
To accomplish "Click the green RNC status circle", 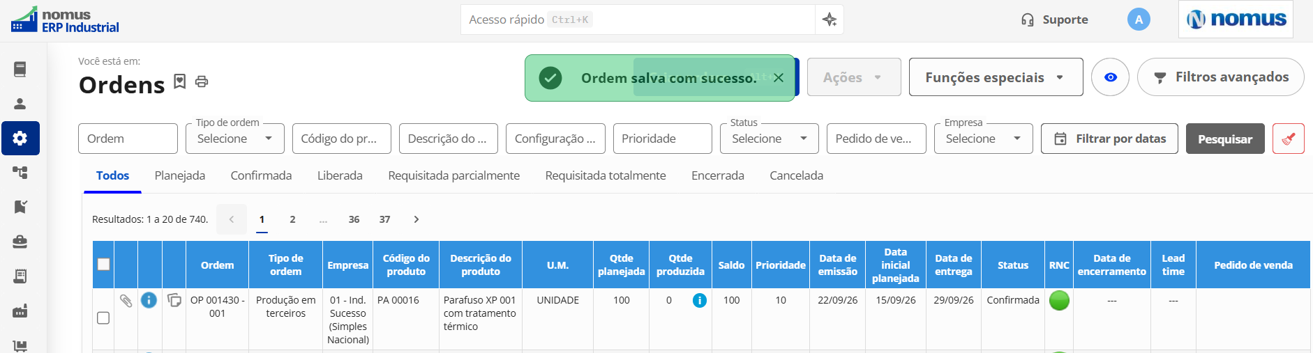I will (1059, 300).
